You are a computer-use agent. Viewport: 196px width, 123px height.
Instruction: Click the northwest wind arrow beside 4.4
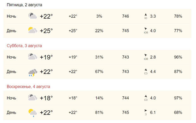[146, 70]
